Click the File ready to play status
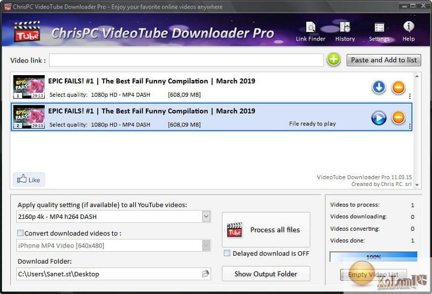Viewport: 432px width, 294px height. [312, 124]
